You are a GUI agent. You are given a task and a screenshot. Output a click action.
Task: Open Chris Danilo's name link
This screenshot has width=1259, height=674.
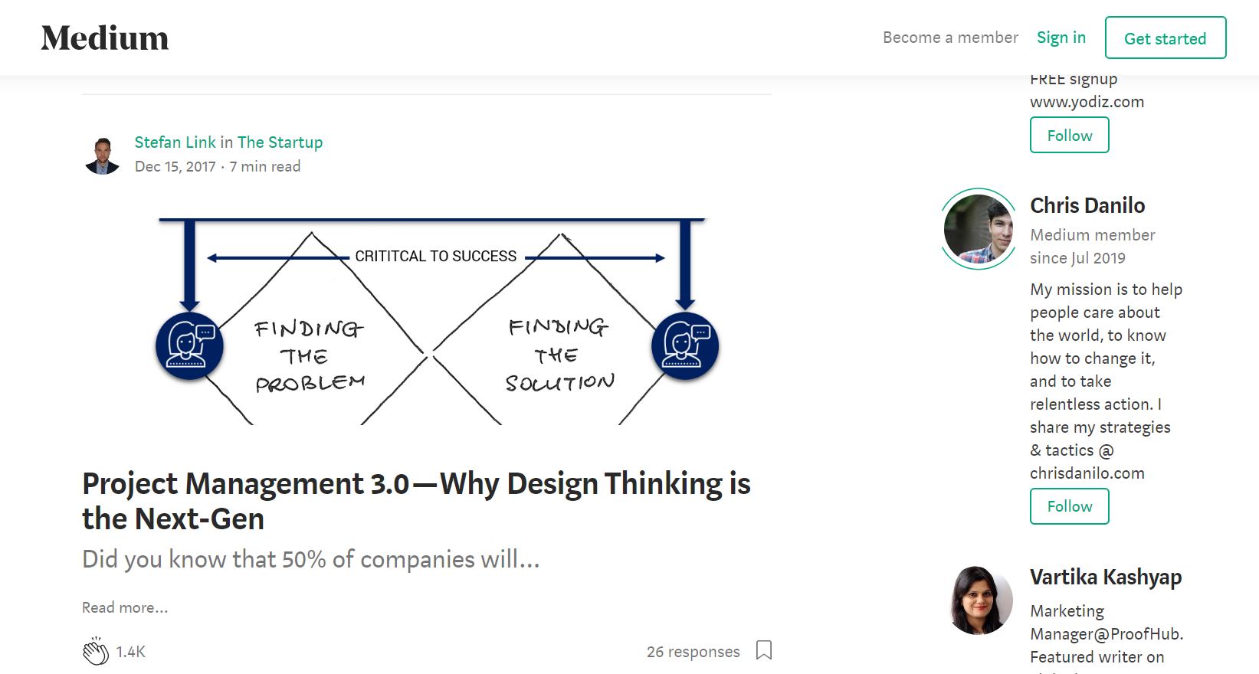[x=1087, y=205]
